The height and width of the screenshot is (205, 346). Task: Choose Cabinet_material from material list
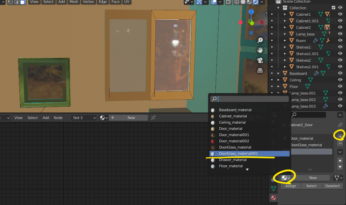[x=249, y=116]
